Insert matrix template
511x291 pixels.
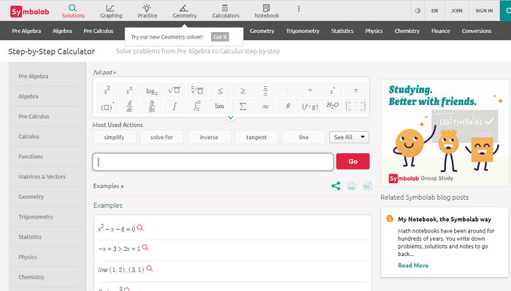tap(356, 106)
